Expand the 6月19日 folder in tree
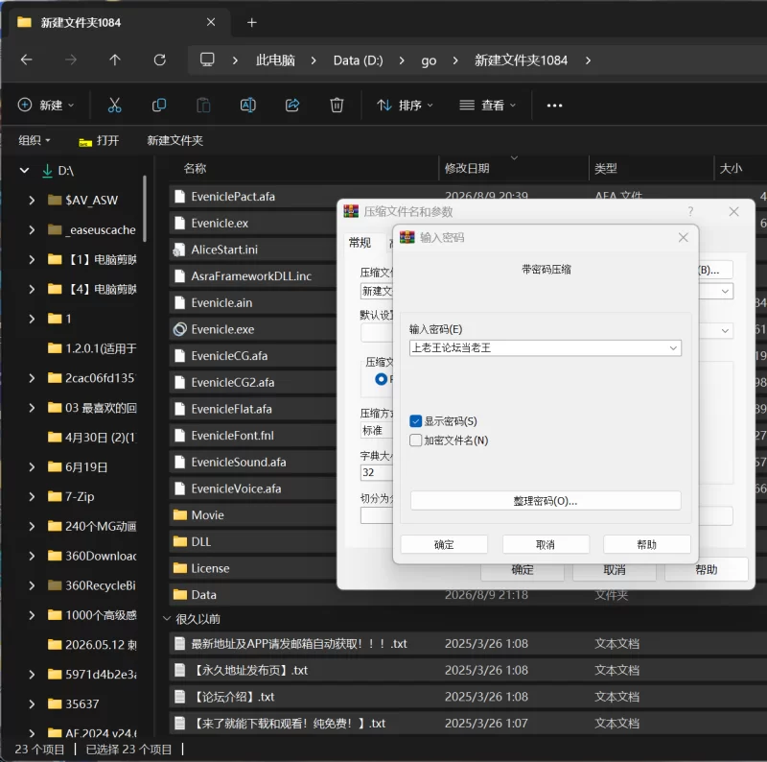 [x=32, y=467]
